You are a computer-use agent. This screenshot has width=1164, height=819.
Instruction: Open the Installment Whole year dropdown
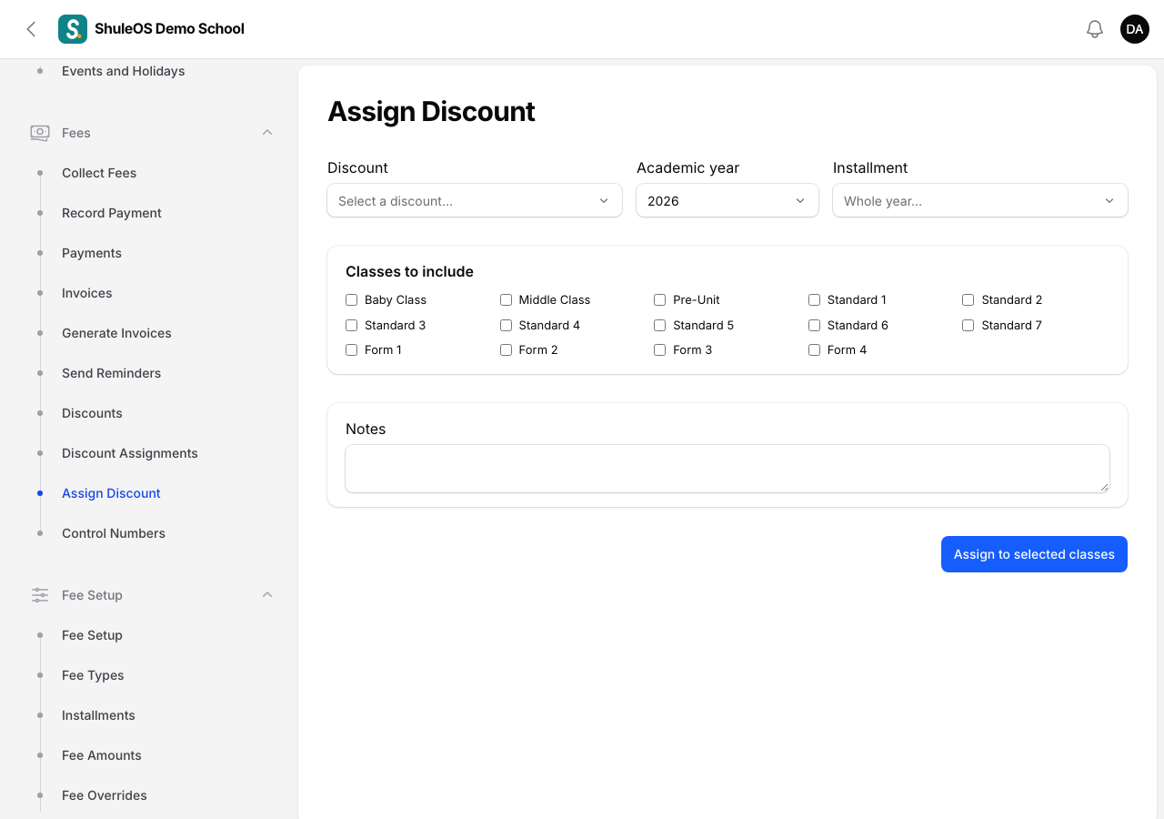[x=980, y=200]
